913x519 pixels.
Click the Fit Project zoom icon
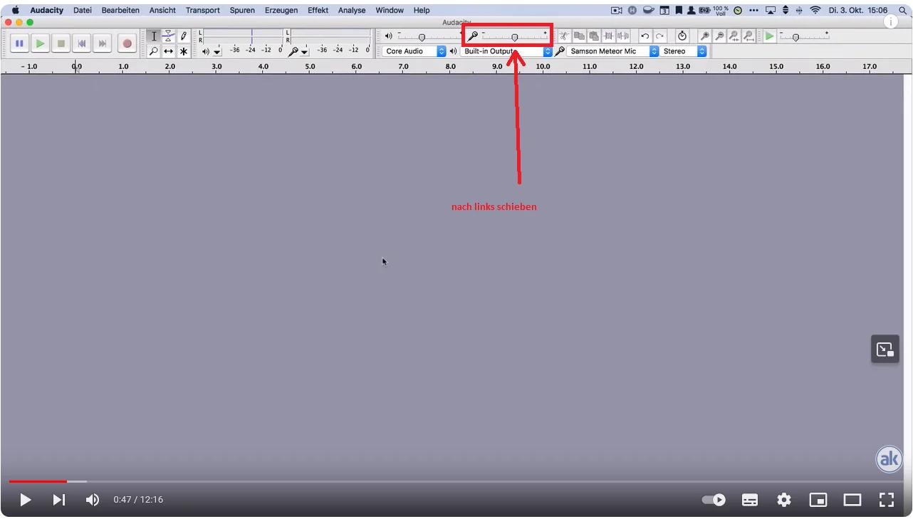(749, 36)
